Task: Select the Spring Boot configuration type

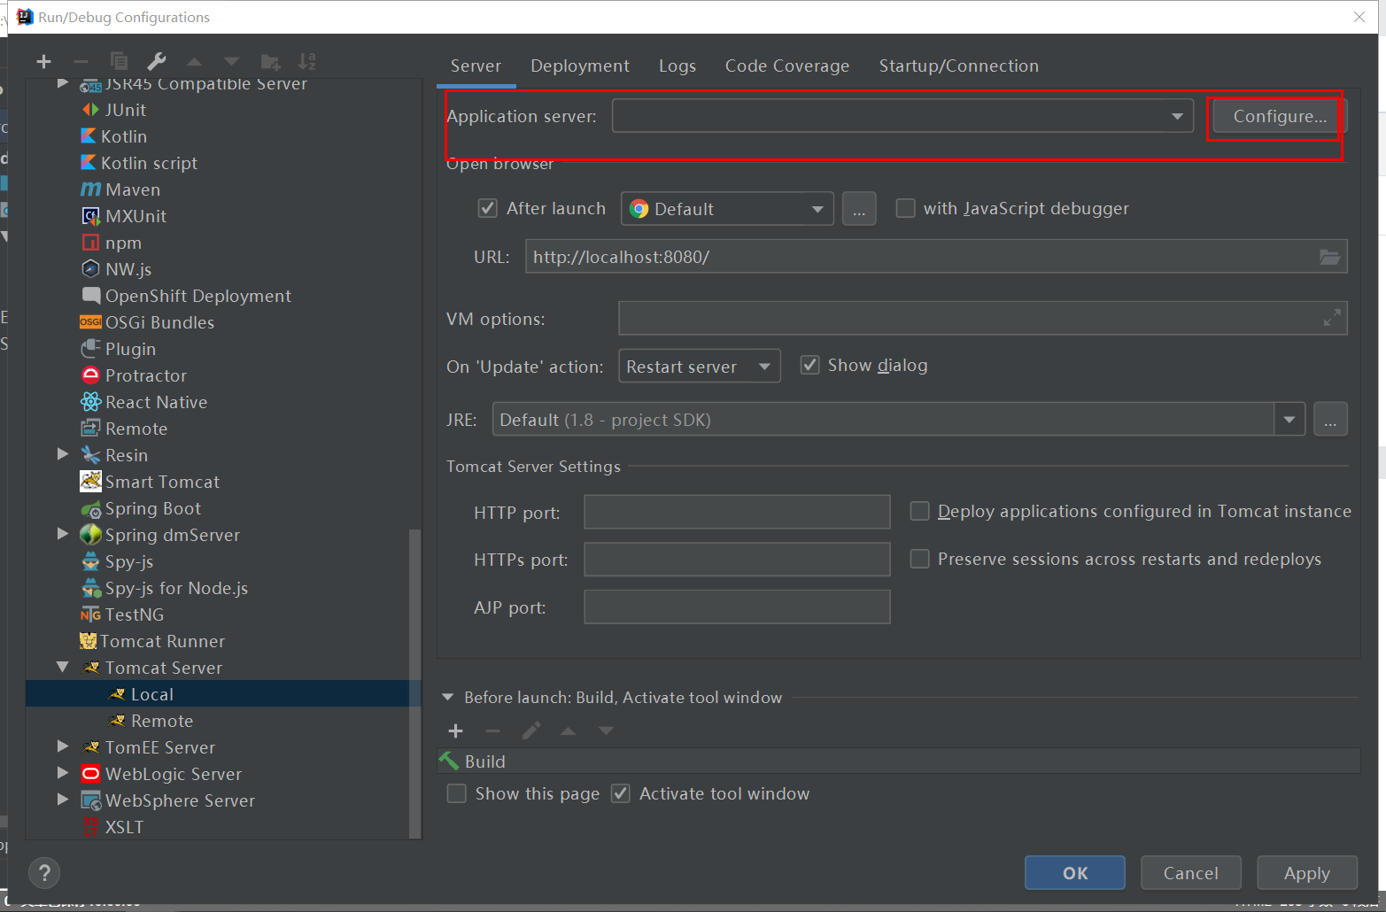Action: click(x=140, y=508)
